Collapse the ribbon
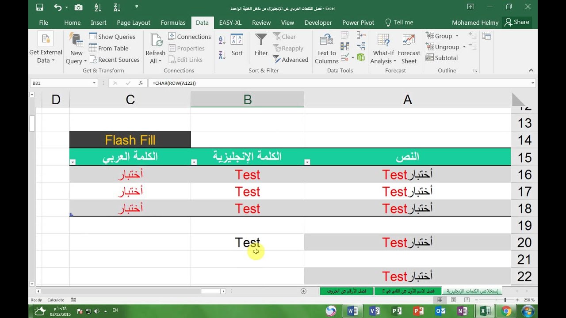 (x=531, y=70)
